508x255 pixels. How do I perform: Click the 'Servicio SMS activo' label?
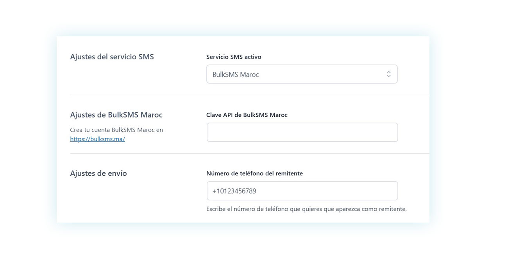pos(234,57)
